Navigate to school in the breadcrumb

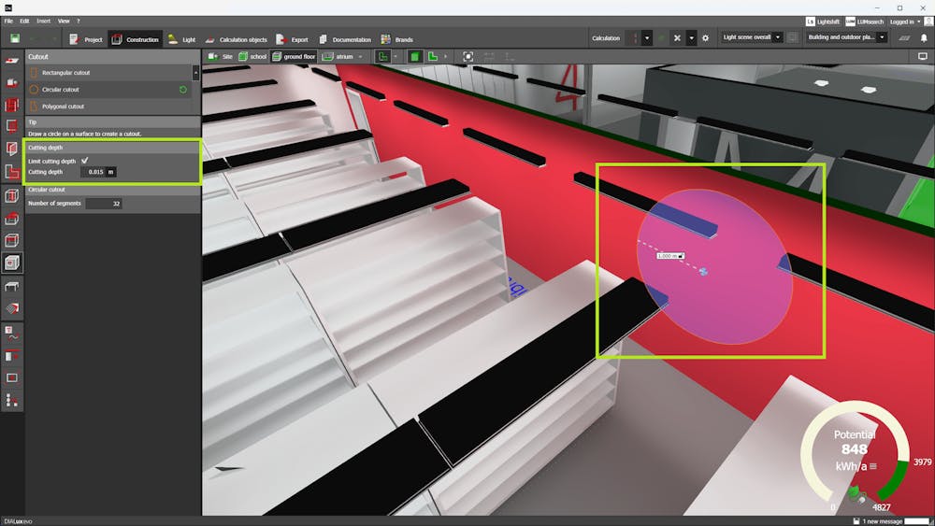(x=252, y=57)
